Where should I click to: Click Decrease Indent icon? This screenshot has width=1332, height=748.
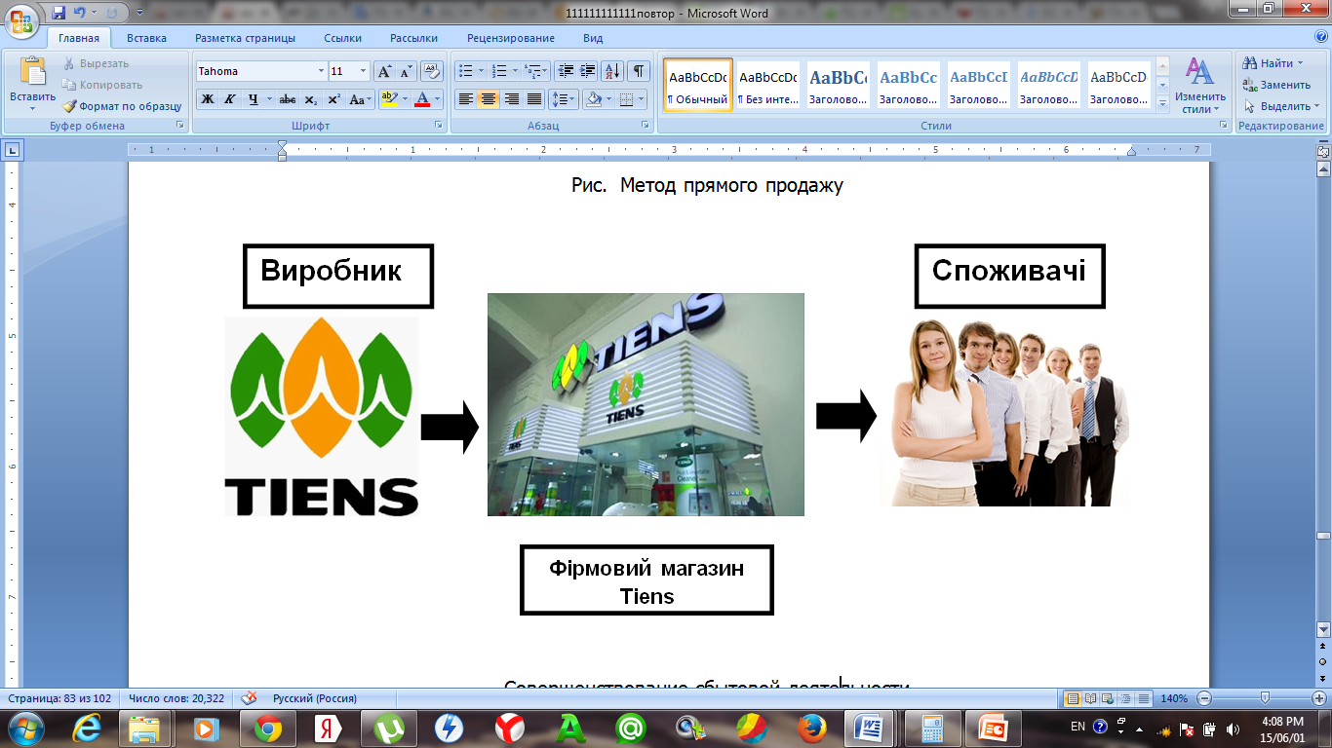[566, 71]
